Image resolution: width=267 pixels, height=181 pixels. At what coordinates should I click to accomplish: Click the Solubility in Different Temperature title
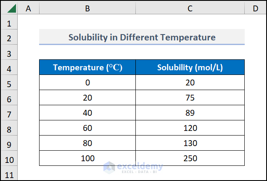[142, 37]
